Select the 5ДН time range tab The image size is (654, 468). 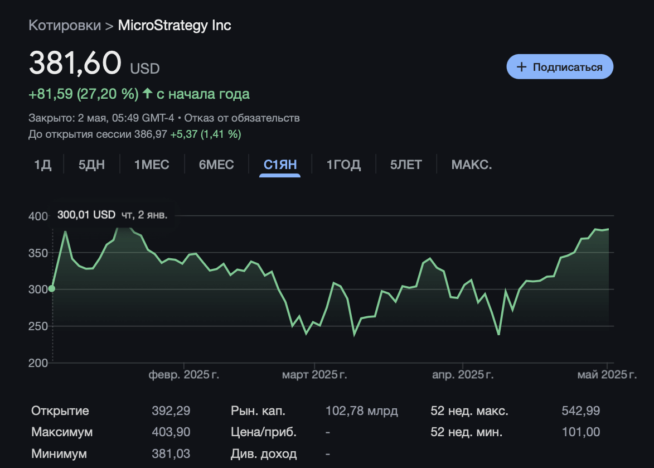click(x=92, y=165)
